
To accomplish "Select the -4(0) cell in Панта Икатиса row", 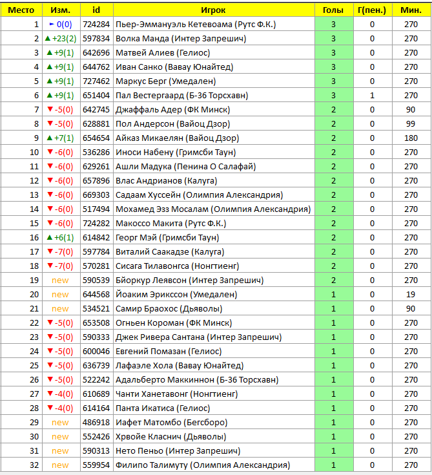I will 61,408.
